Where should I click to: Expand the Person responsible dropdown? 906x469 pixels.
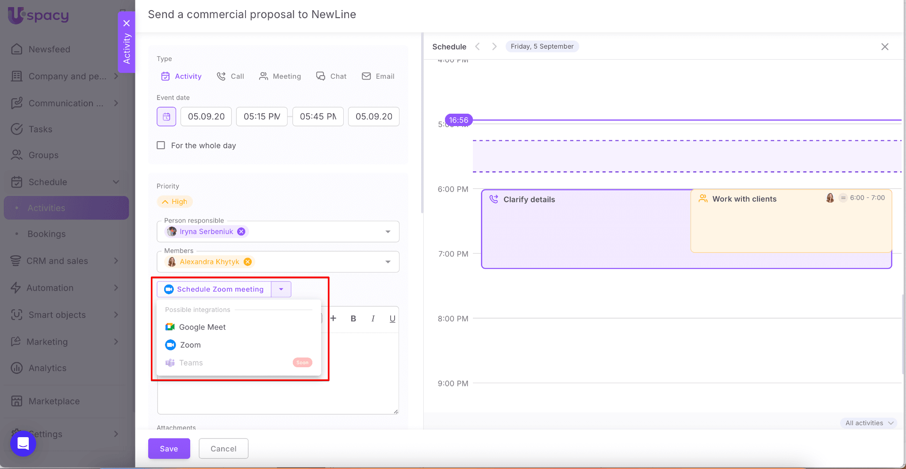388,232
